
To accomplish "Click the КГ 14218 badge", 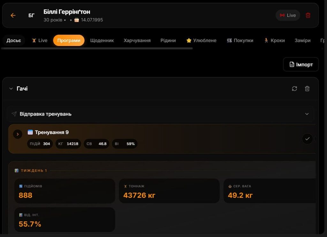I will 68,144.
